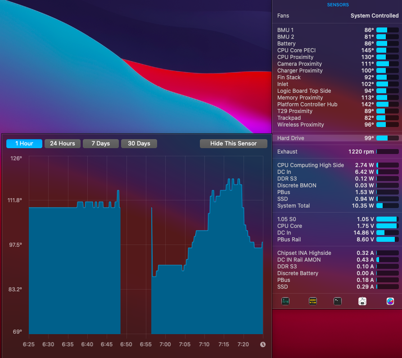This screenshot has height=358, width=402.
Task: Open the Console app icon
Action: (313, 301)
